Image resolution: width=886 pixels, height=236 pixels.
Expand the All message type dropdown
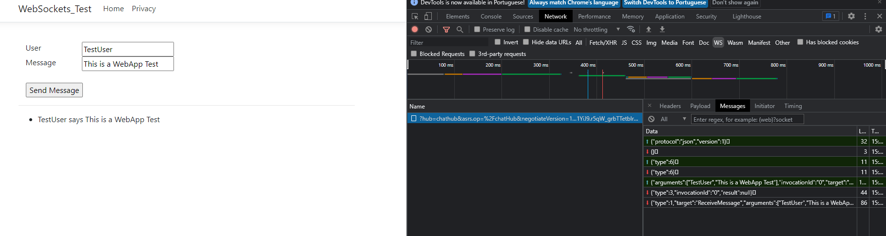click(673, 119)
